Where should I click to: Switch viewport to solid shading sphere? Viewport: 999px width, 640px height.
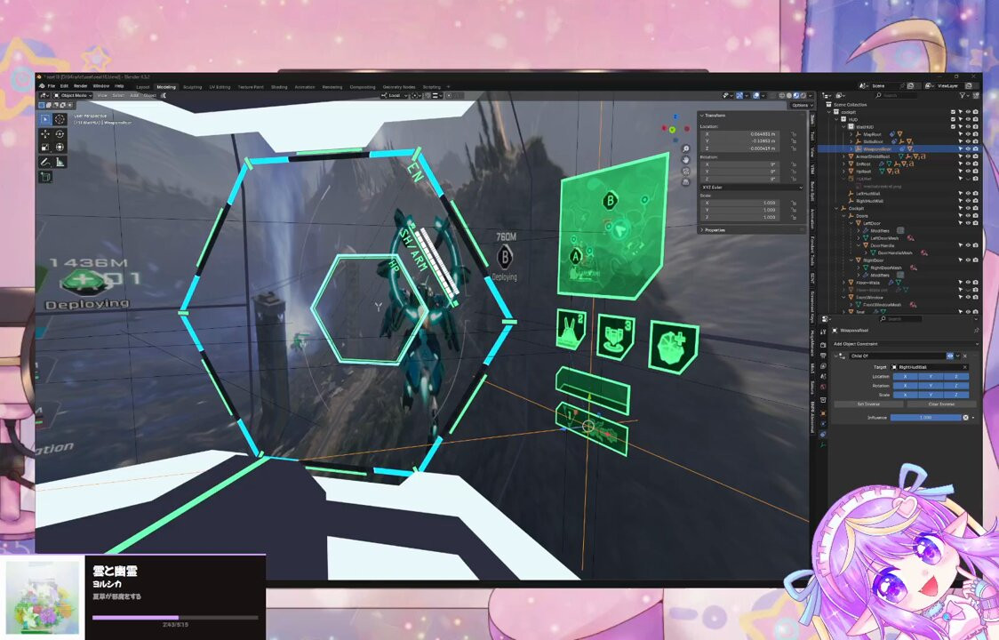tap(789, 96)
